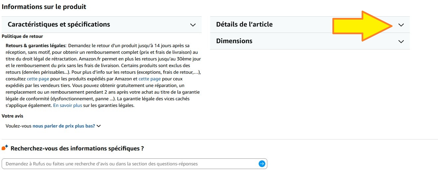Screen dimensions: 438x176
Task: Click the 'Informations sur le produit' title
Action: coord(44,6)
